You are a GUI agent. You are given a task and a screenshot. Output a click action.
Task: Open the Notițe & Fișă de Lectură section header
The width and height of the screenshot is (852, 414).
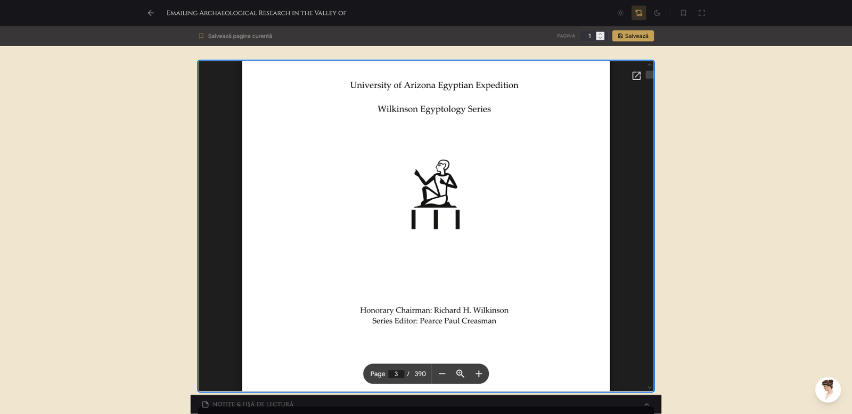[426, 404]
